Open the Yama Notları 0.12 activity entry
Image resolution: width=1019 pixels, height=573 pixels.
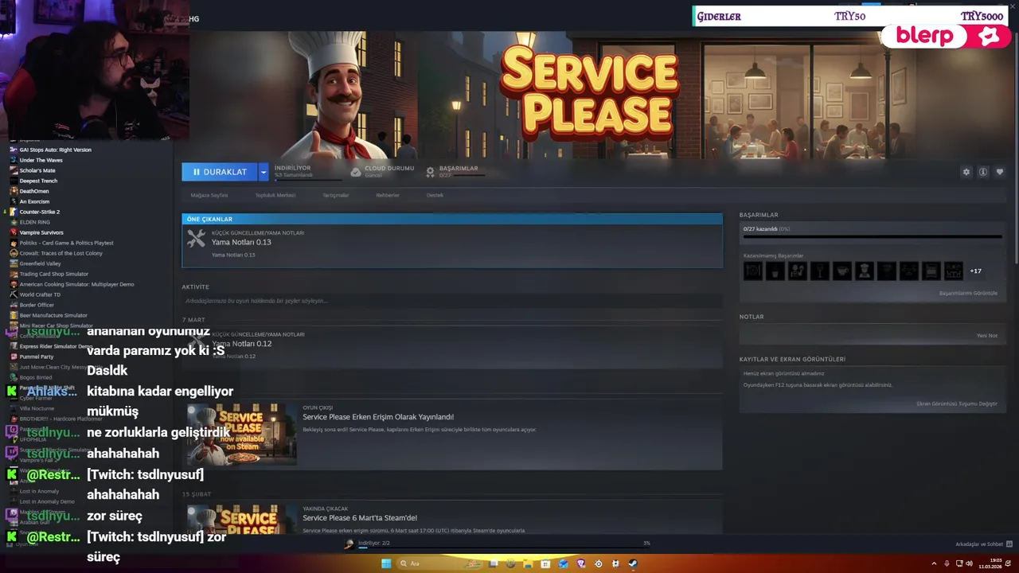pos(452,345)
